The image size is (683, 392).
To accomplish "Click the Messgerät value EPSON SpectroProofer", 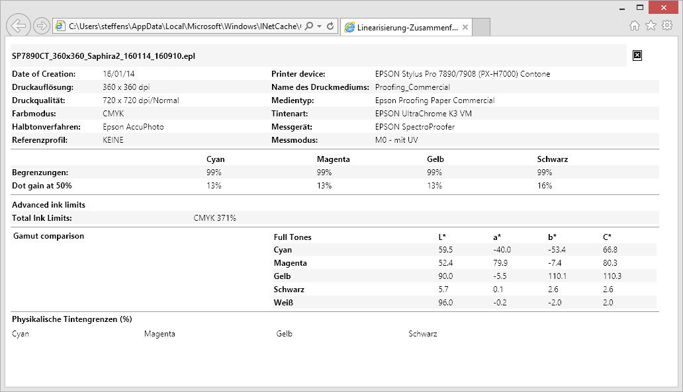I will click(415, 127).
